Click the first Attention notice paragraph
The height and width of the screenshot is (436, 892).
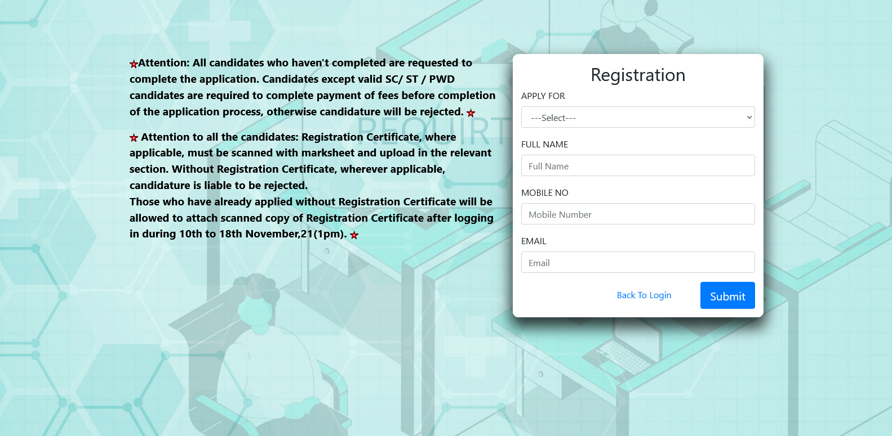313,87
